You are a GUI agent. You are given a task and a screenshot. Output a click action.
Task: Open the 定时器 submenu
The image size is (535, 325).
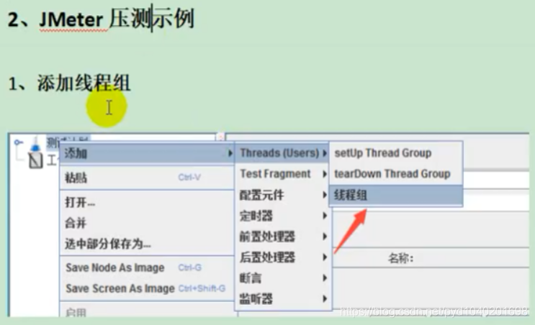282,216
